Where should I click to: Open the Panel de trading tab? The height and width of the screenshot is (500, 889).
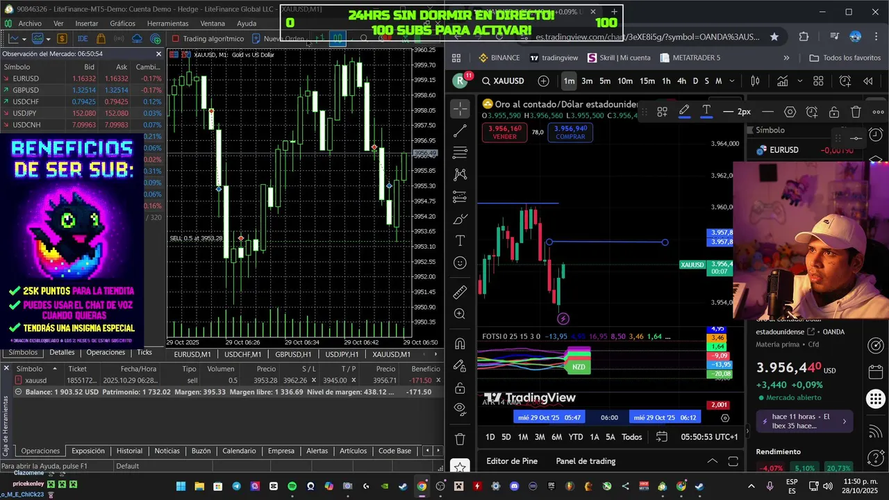[x=585, y=461]
